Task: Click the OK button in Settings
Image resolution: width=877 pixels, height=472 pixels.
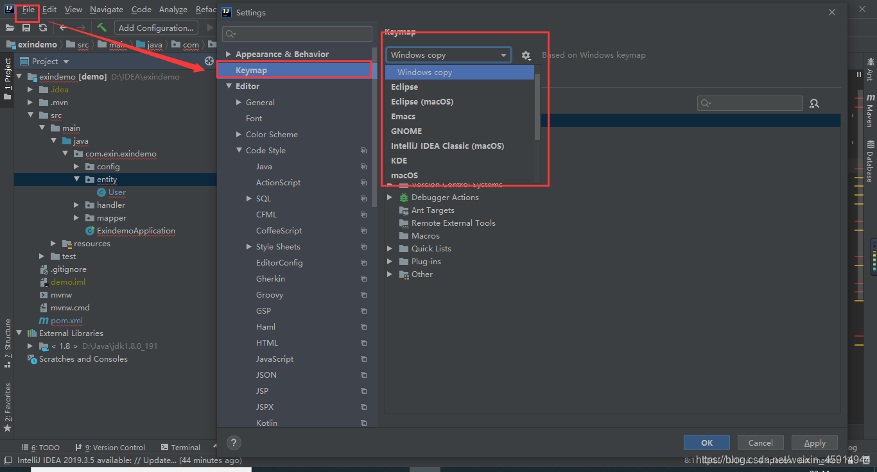Action: click(x=707, y=442)
